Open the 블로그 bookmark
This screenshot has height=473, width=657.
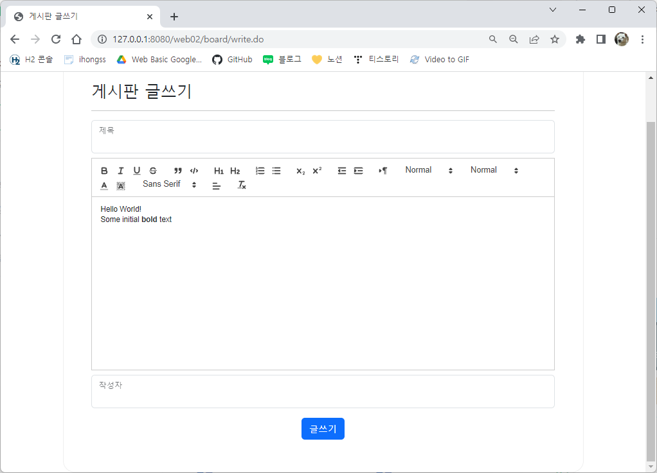click(282, 60)
